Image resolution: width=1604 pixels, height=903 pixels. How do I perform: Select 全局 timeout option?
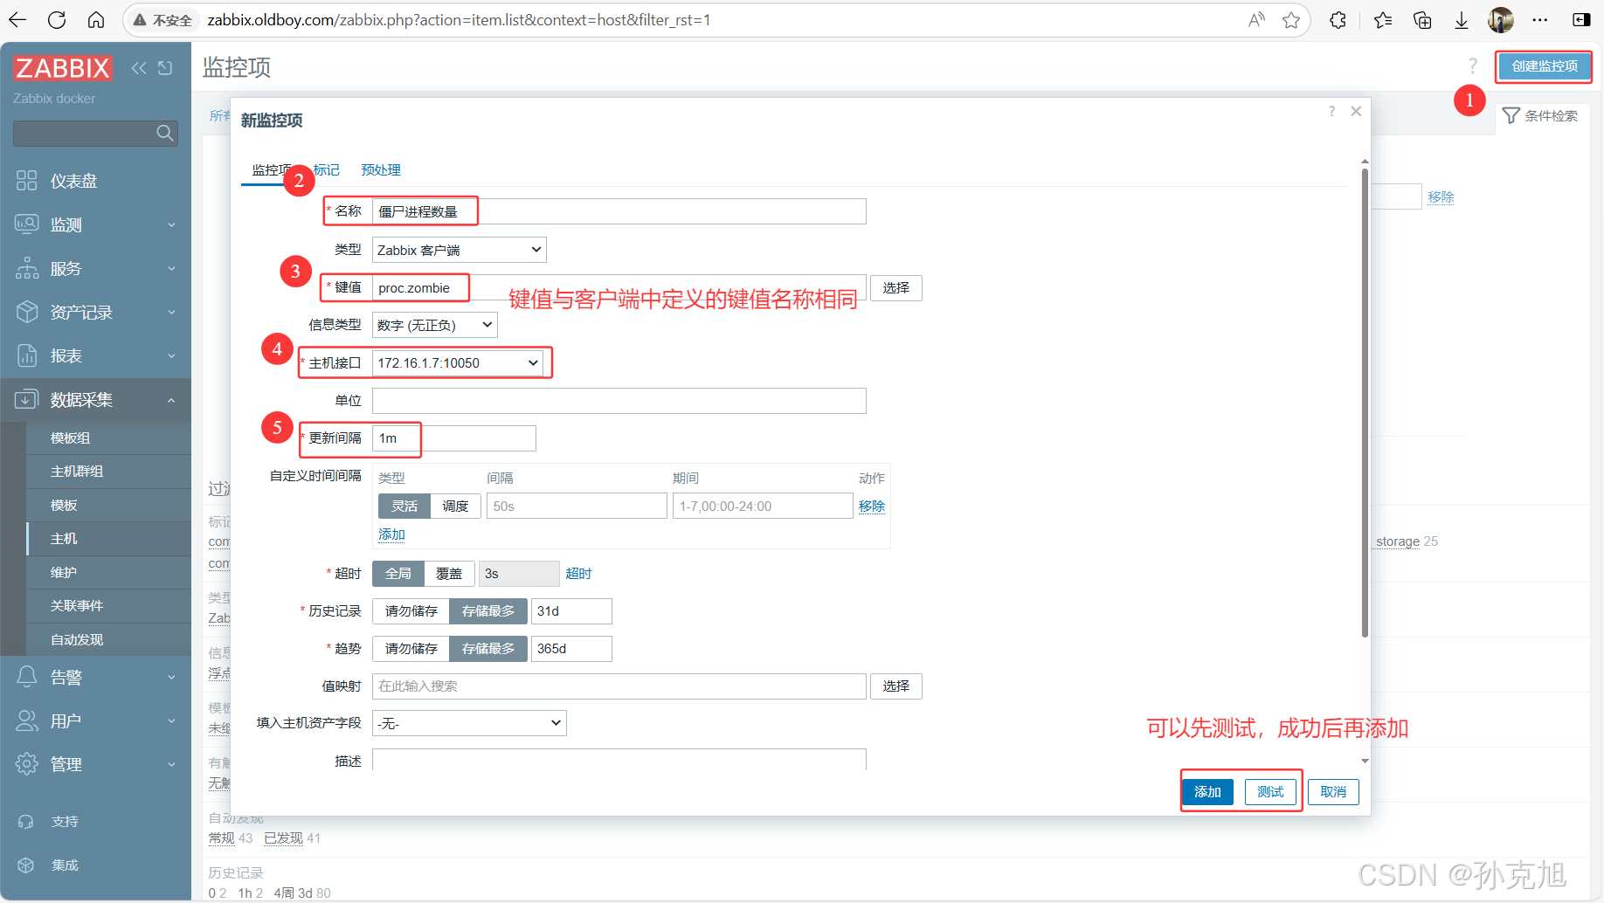coord(398,574)
